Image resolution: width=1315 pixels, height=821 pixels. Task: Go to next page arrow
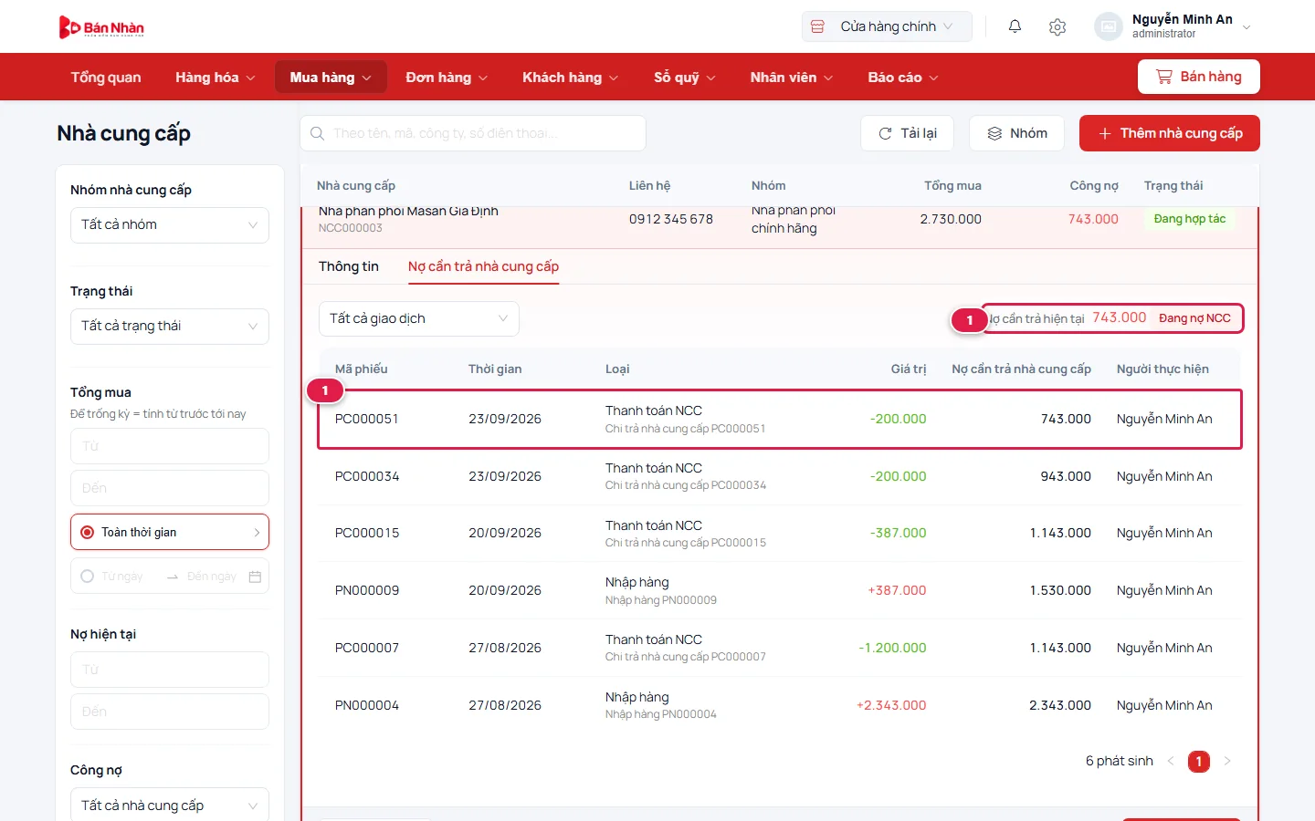[1227, 761]
